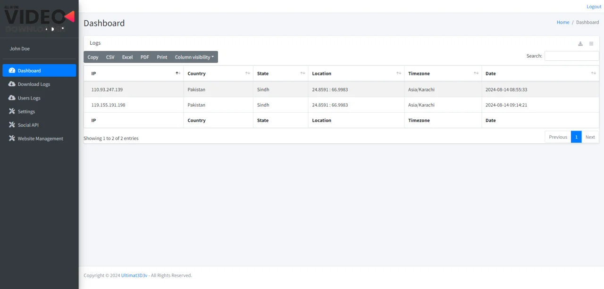Open Website Management menu item
The width and height of the screenshot is (604, 289).
pos(39,138)
